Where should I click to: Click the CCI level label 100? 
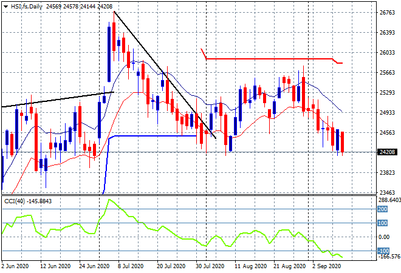[x=383, y=223]
